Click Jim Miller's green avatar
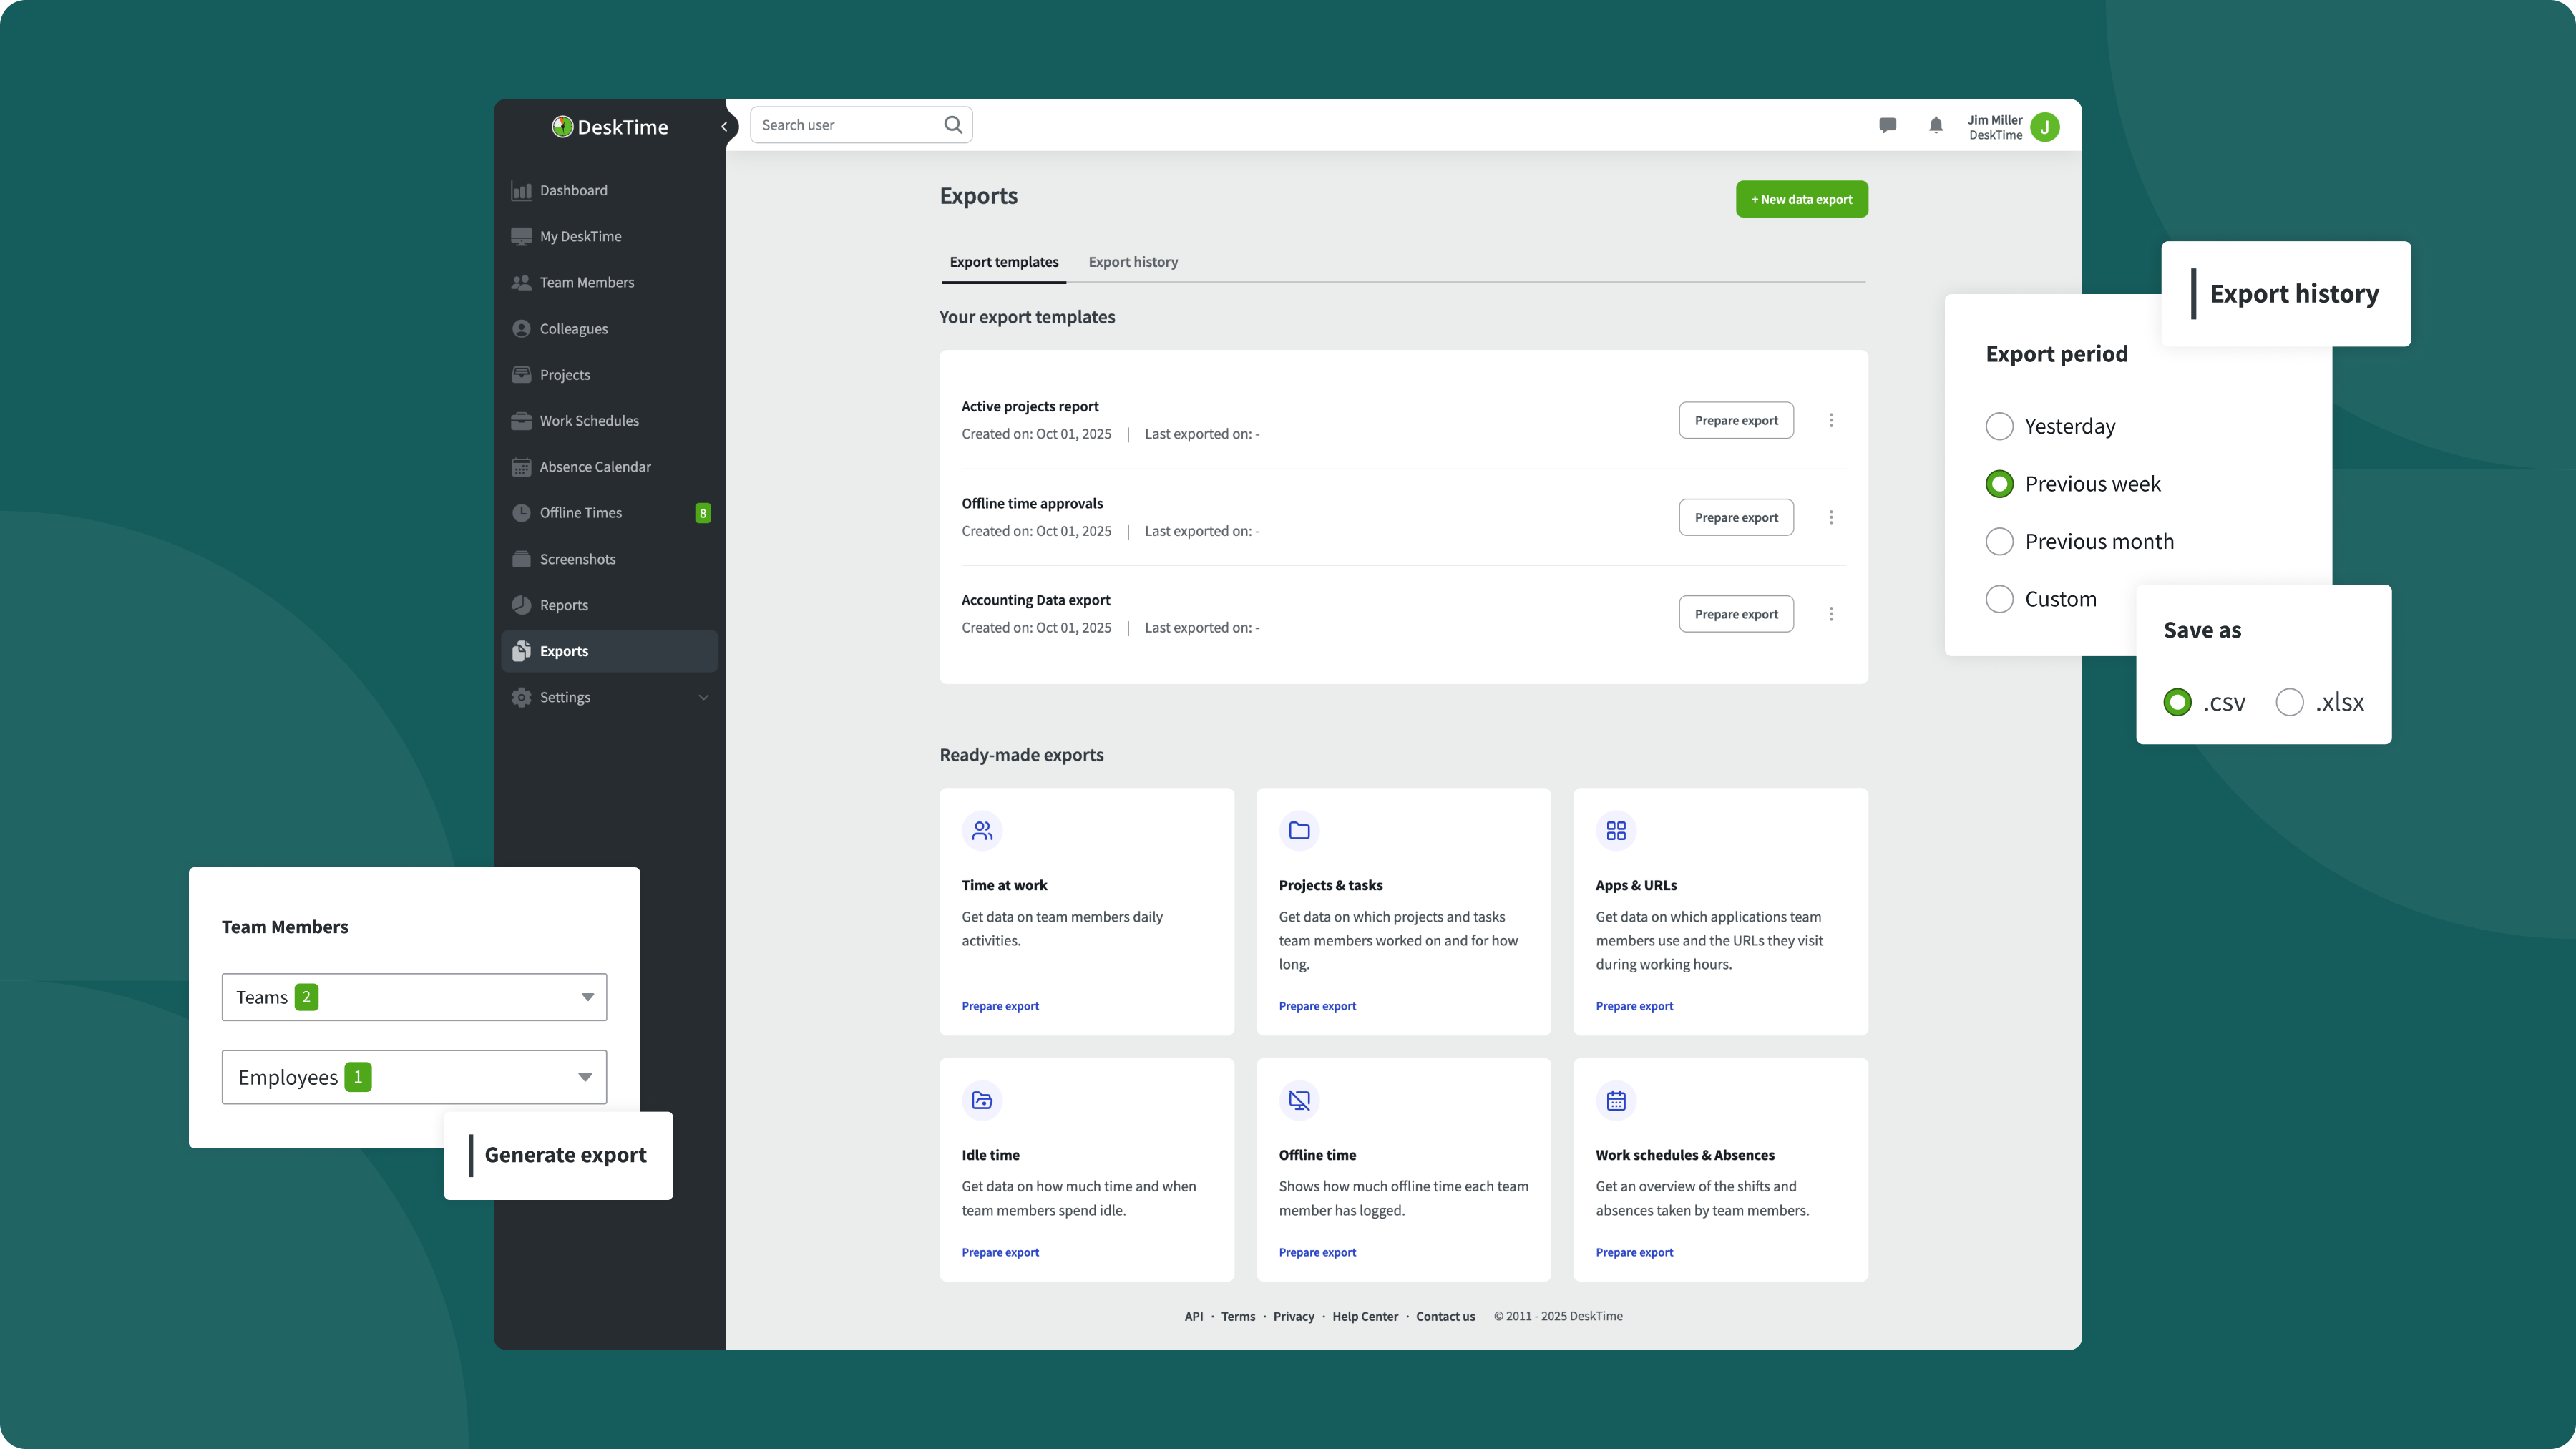Screen dimensions: 2576x1449 pos(2045,127)
